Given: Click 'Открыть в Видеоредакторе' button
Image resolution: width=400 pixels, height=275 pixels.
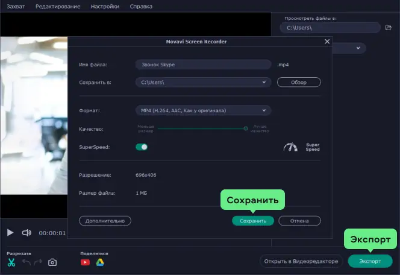Looking at the screenshot, I should 301,261.
